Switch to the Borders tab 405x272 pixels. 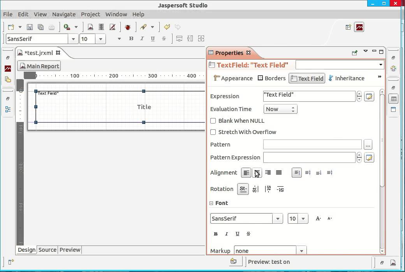272,78
